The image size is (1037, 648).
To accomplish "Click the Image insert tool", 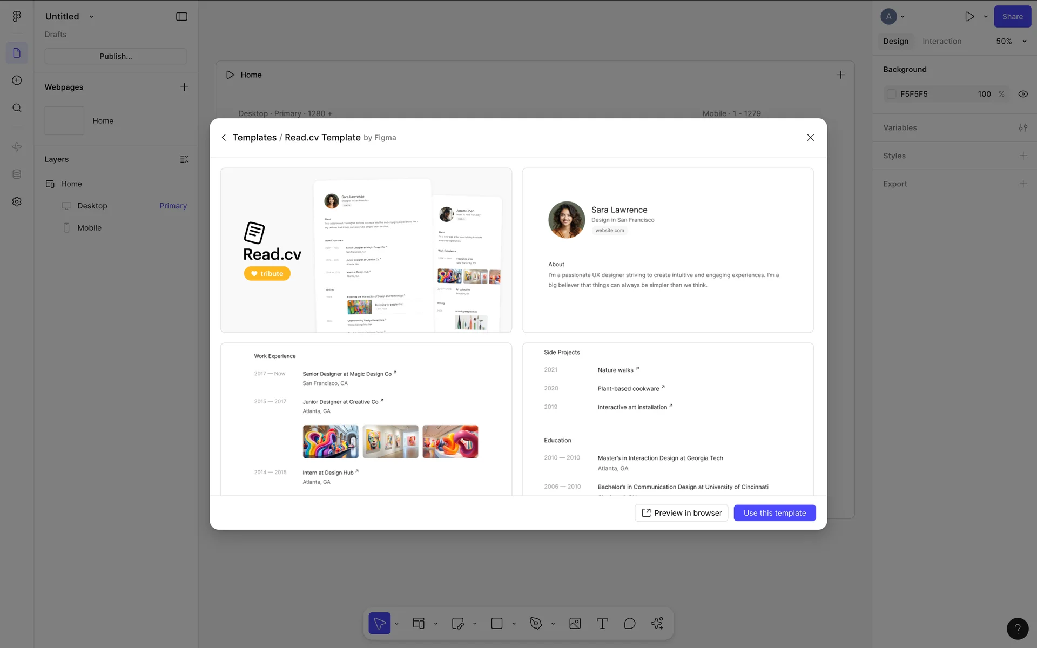I will [575, 624].
